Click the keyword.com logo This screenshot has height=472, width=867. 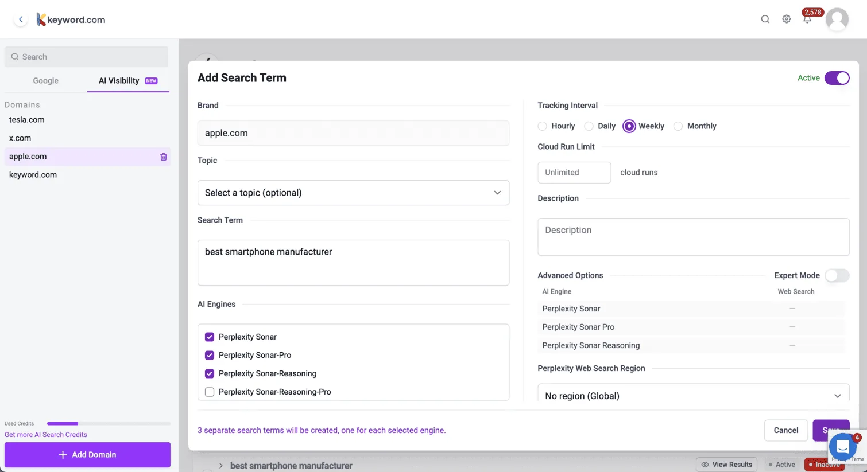coord(71,19)
